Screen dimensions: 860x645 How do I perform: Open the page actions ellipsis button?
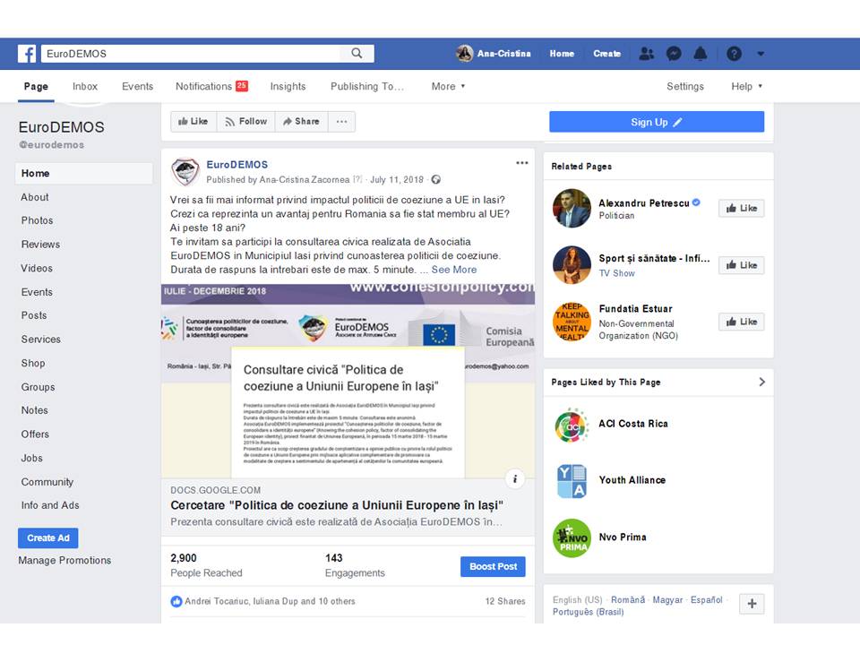pos(341,122)
